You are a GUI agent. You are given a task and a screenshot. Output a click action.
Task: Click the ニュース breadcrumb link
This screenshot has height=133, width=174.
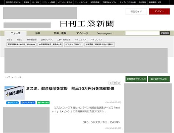(x=18, y=77)
